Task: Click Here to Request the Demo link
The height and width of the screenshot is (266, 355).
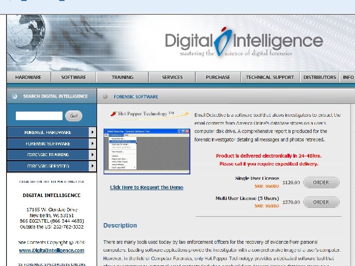Action: [x=146, y=187]
